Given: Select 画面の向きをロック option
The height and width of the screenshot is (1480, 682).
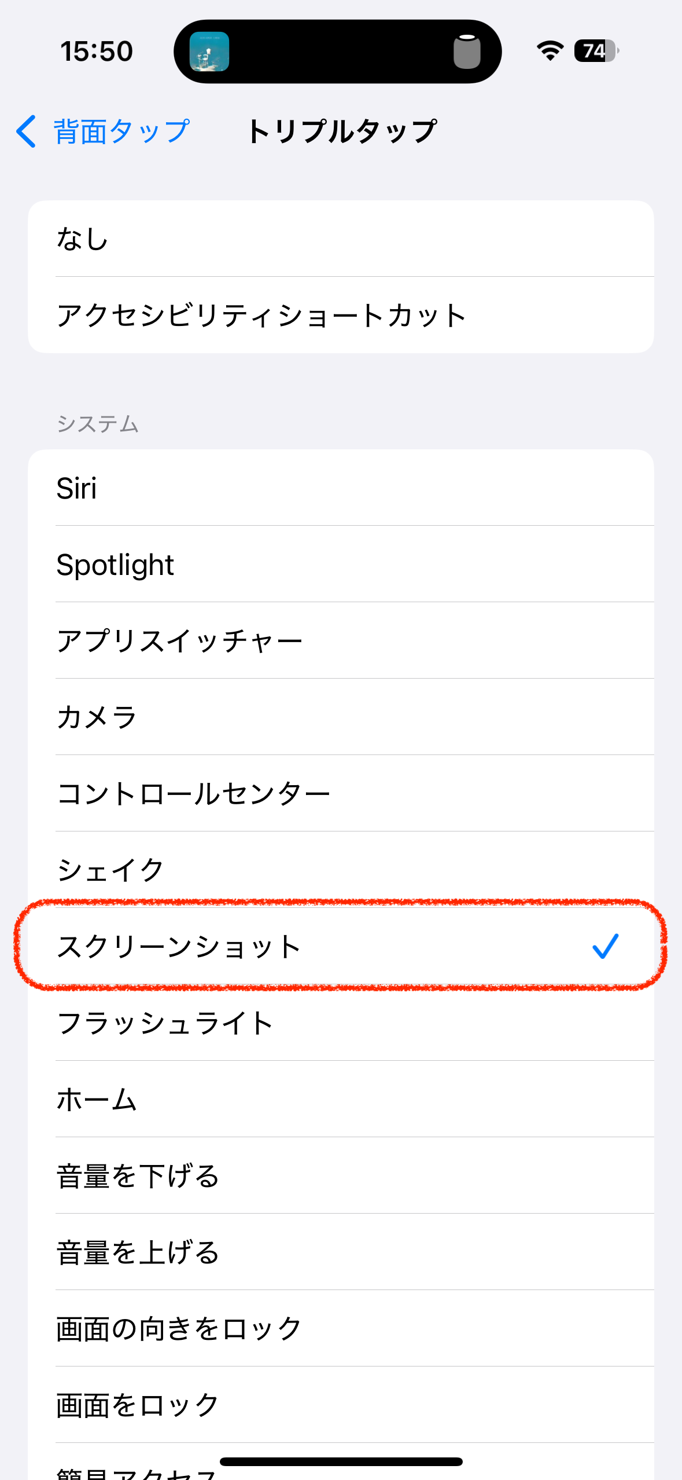Looking at the screenshot, I should (341, 1329).
